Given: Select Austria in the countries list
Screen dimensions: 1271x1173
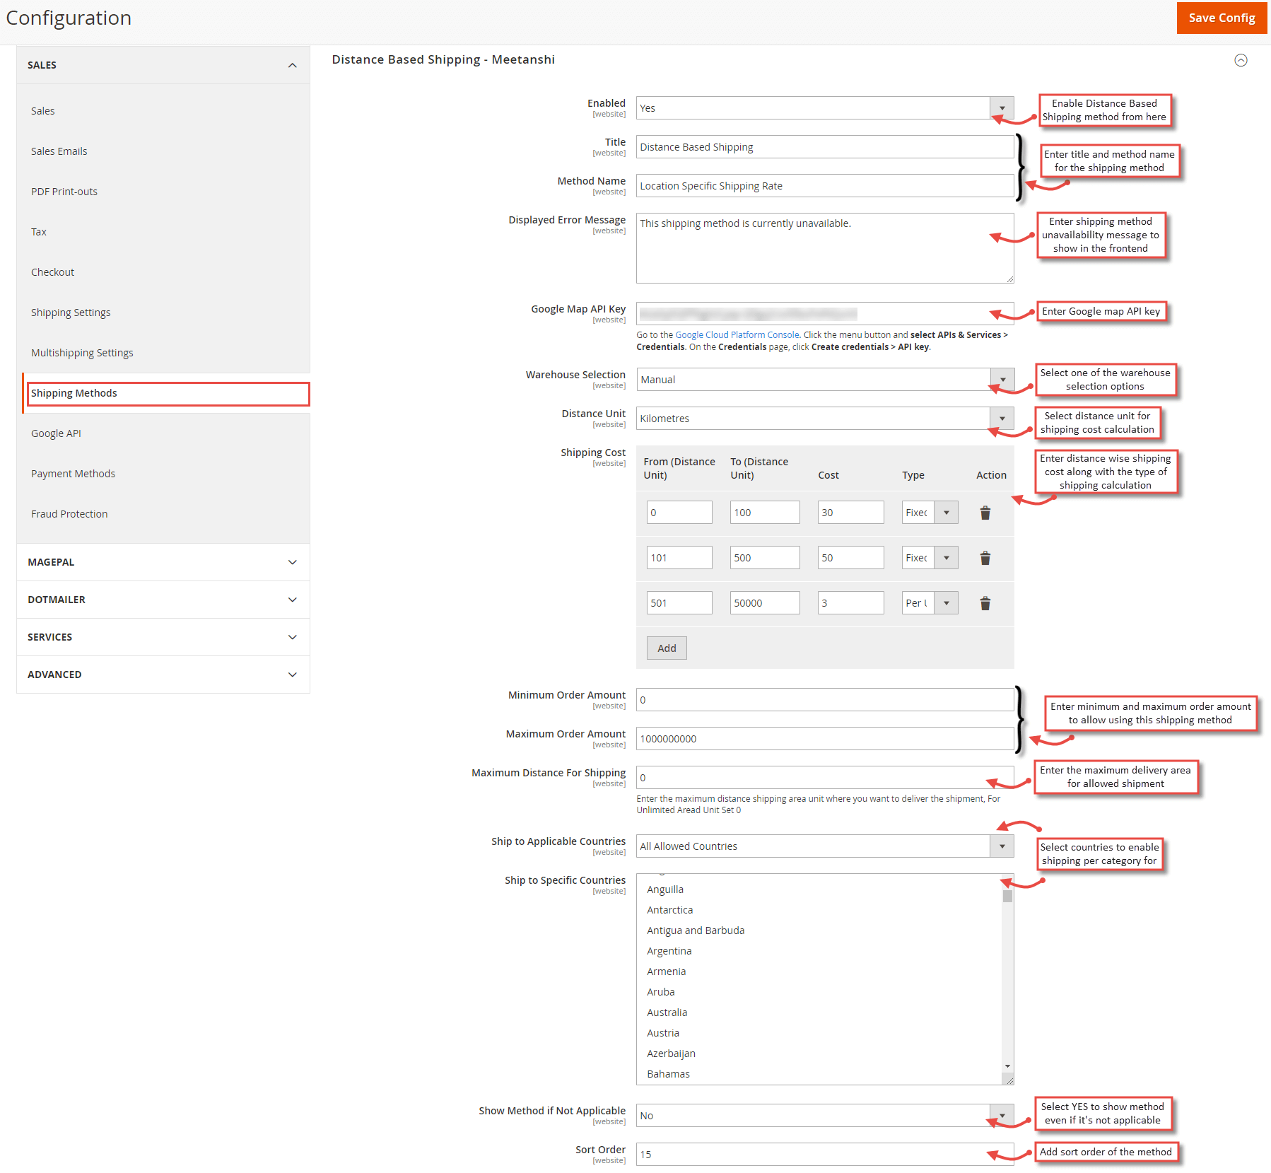Looking at the screenshot, I should point(819,1033).
